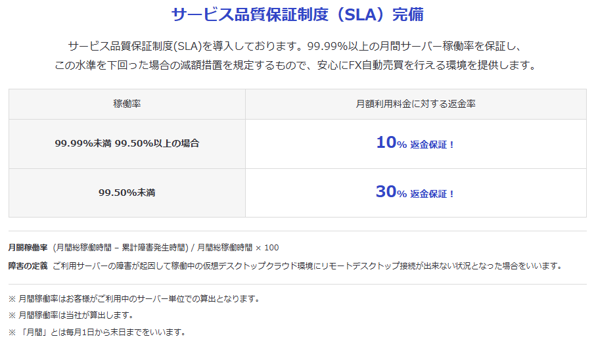Click the heading サービス品質保証制度（SLA）完備
Image resolution: width=596 pixels, height=347 pixels.
point(297,15)
